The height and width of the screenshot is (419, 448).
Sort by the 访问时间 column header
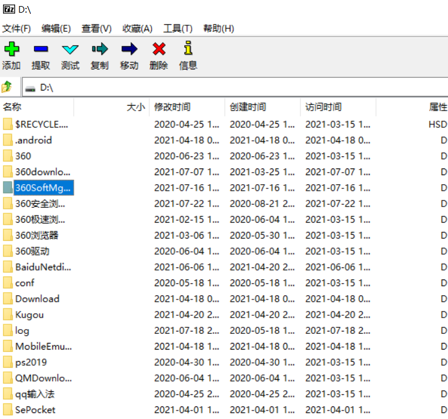coord(339,107)
